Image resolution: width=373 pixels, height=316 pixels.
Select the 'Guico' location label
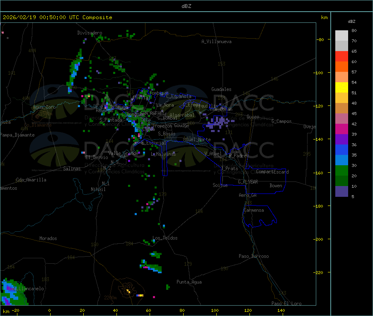[x=253, y=117]
